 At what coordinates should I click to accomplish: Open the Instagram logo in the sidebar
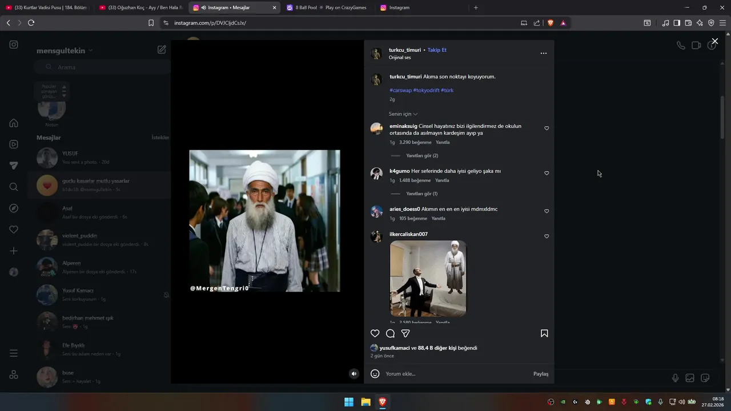click(14, 45)
